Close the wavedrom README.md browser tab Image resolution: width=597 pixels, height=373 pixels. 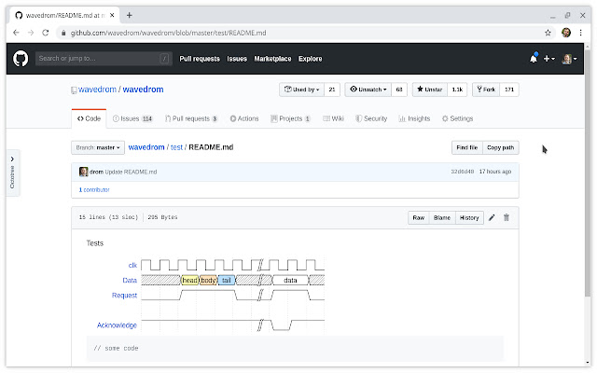112,15
